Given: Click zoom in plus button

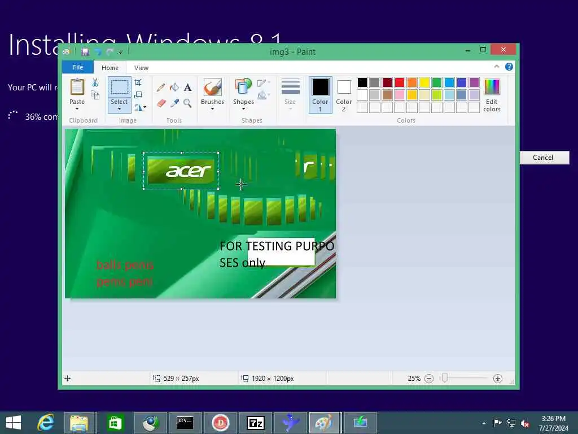Looking at the screenshot, I should point(498,379).
